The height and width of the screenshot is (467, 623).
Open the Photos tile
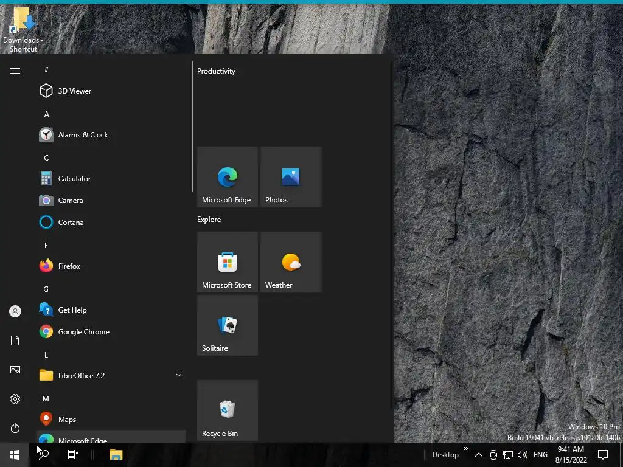(x=291, y=177)
